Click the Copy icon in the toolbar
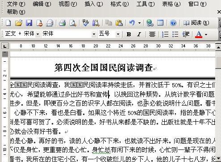This screenshot has width=221, height=162. tap(108, 23)
